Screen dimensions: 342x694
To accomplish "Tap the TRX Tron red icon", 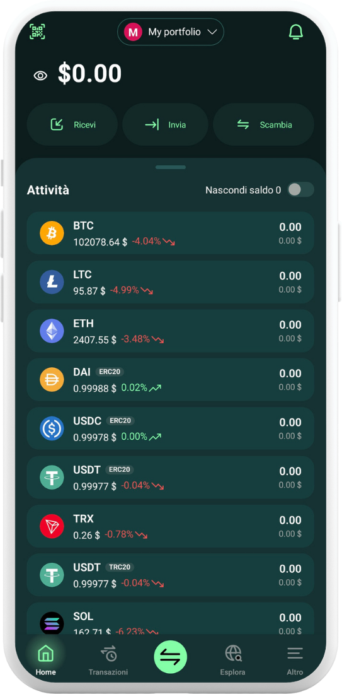I will (x=52, y=526).
